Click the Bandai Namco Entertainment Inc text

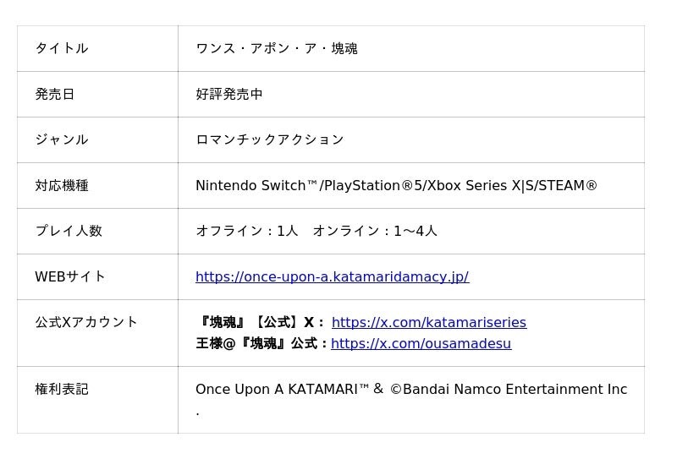[515, 389]
